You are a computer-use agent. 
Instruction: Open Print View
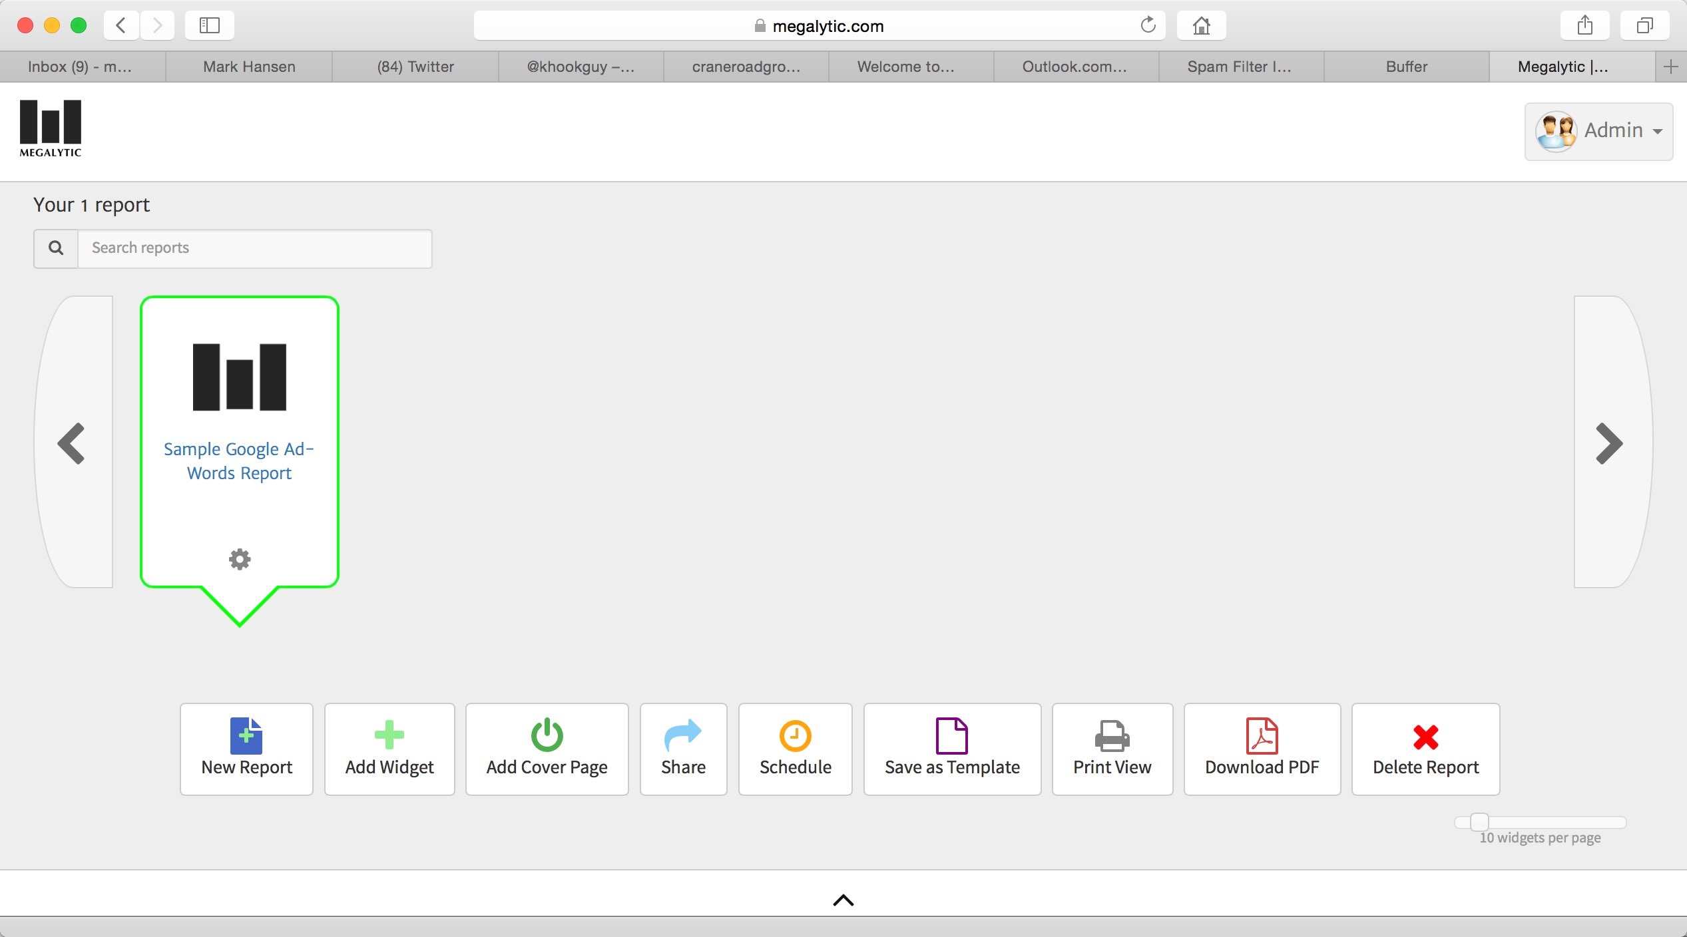(1112, 749)
